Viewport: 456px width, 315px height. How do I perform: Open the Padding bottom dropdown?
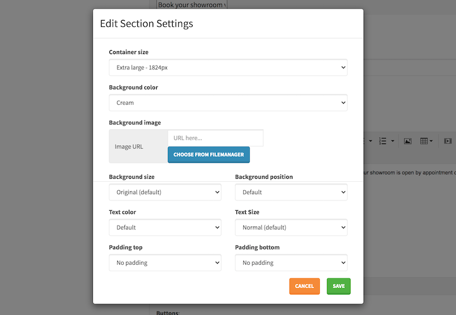291,263
